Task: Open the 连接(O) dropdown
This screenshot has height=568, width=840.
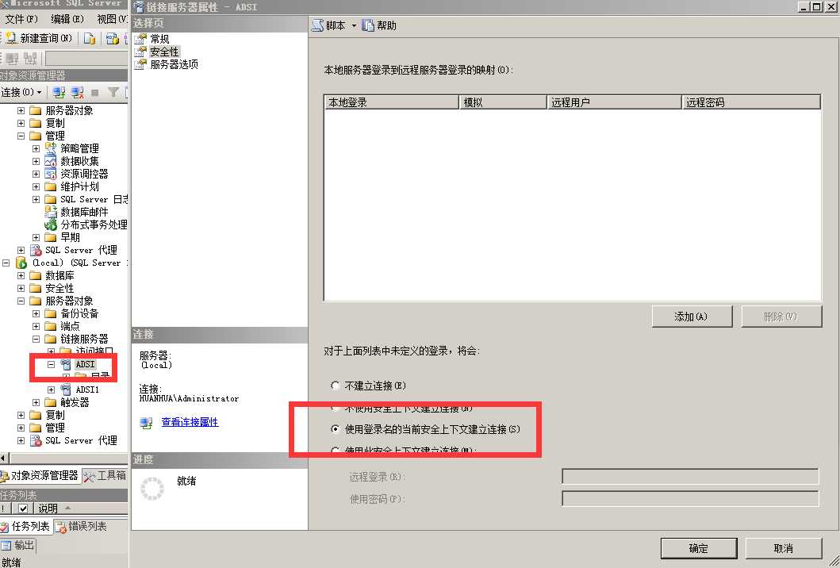Action: point(21,92)
